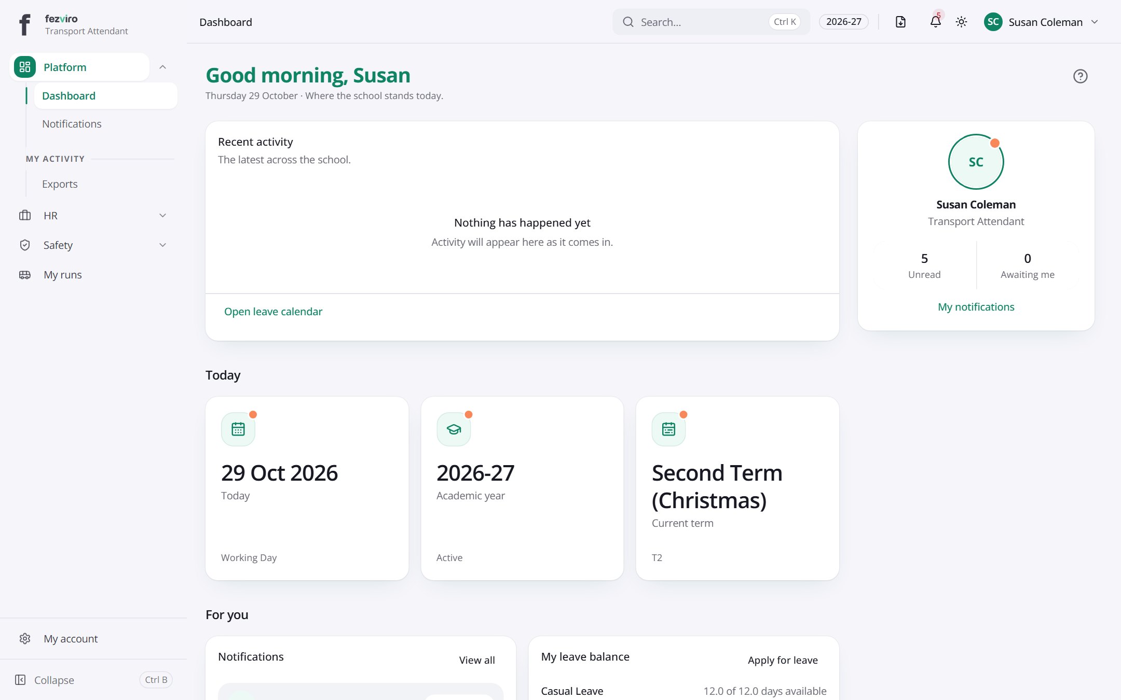Open the notifications bell icon

[x=935, y=22]
